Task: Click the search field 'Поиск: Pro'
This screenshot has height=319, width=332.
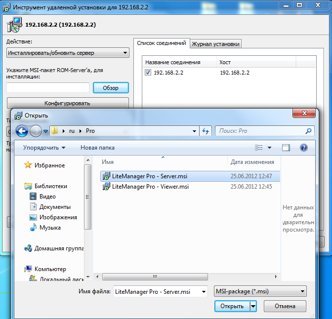Action: click(260, 131)
